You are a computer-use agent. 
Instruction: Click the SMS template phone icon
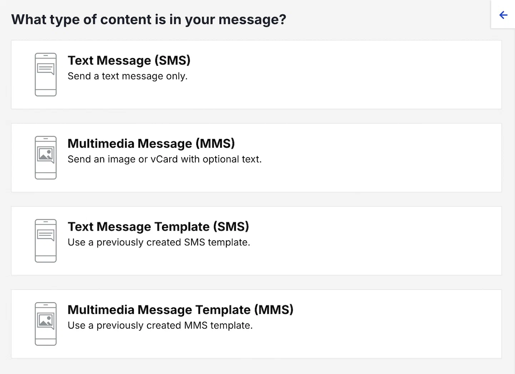click(46, 240)
